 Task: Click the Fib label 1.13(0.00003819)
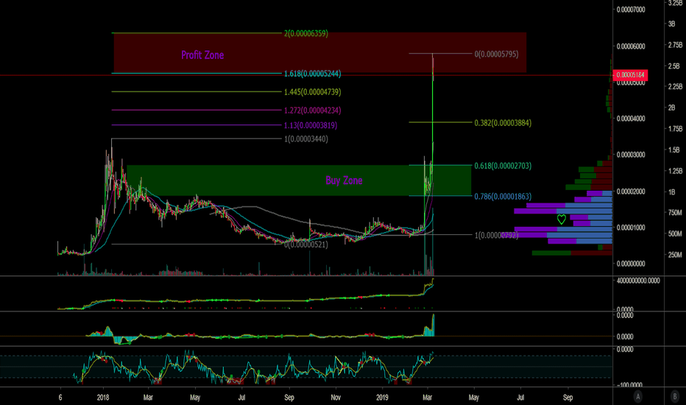pos(311,125)
